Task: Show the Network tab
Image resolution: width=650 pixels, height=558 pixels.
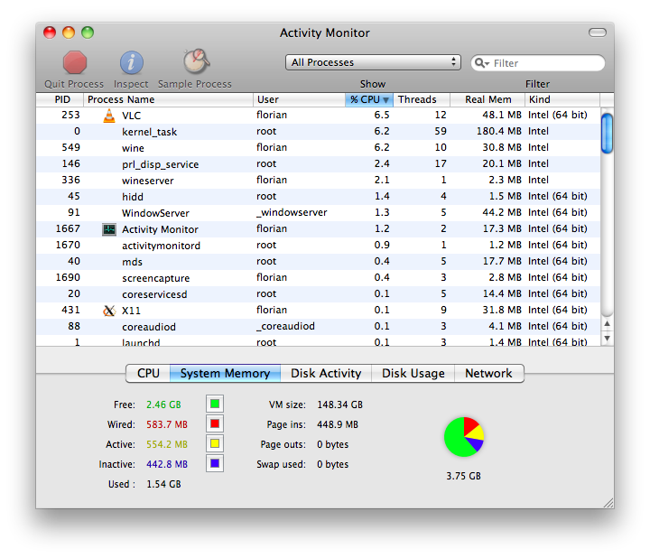Action: [488, 373]
